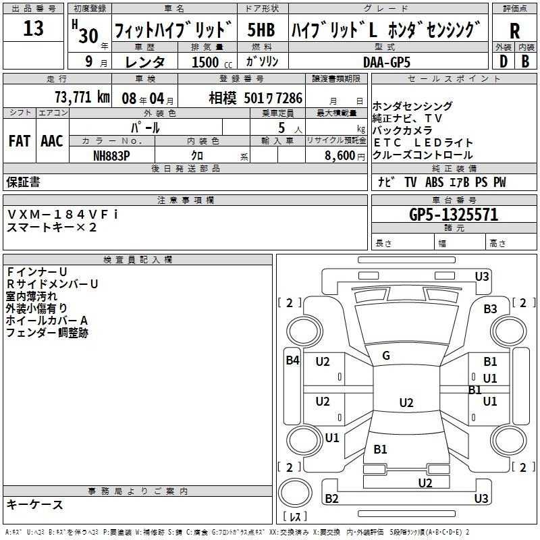The image size is (540, 540).
Task: Select the fuel type "ガソリン"
Action: tap(262, 61)
